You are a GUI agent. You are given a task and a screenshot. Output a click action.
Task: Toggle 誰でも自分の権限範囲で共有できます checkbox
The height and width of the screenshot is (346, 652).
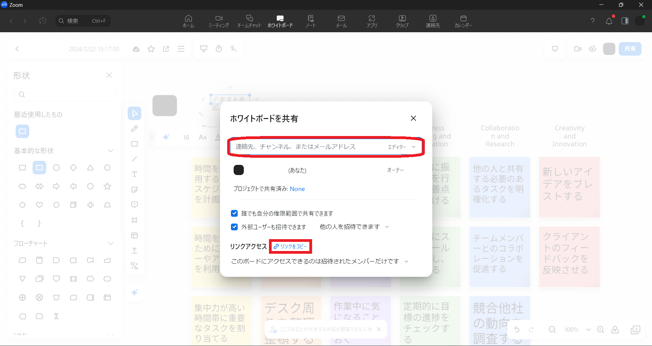(234, 213)
